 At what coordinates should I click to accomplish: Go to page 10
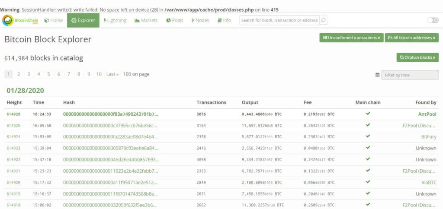coord(99,74)
